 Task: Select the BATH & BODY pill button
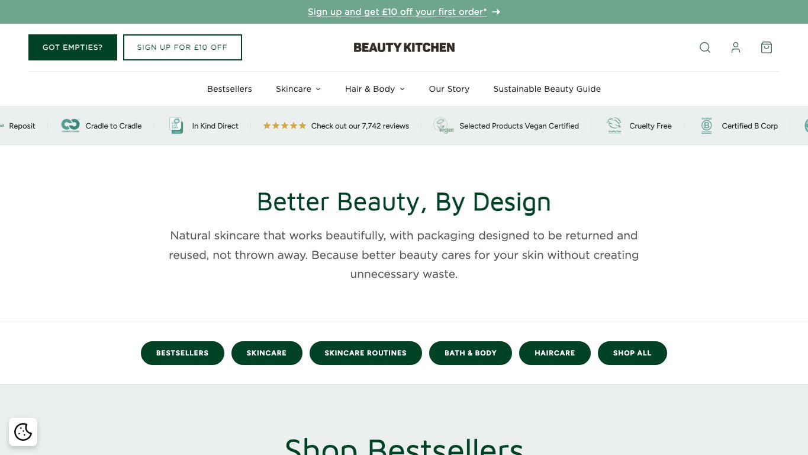point(471,353)
